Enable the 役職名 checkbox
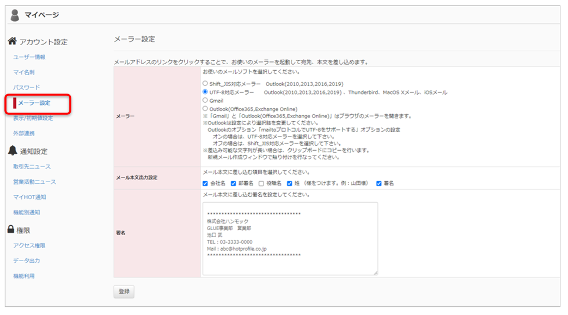Image resolution: width=568 pixels, height=315 pixels. (x=261, y=183)
